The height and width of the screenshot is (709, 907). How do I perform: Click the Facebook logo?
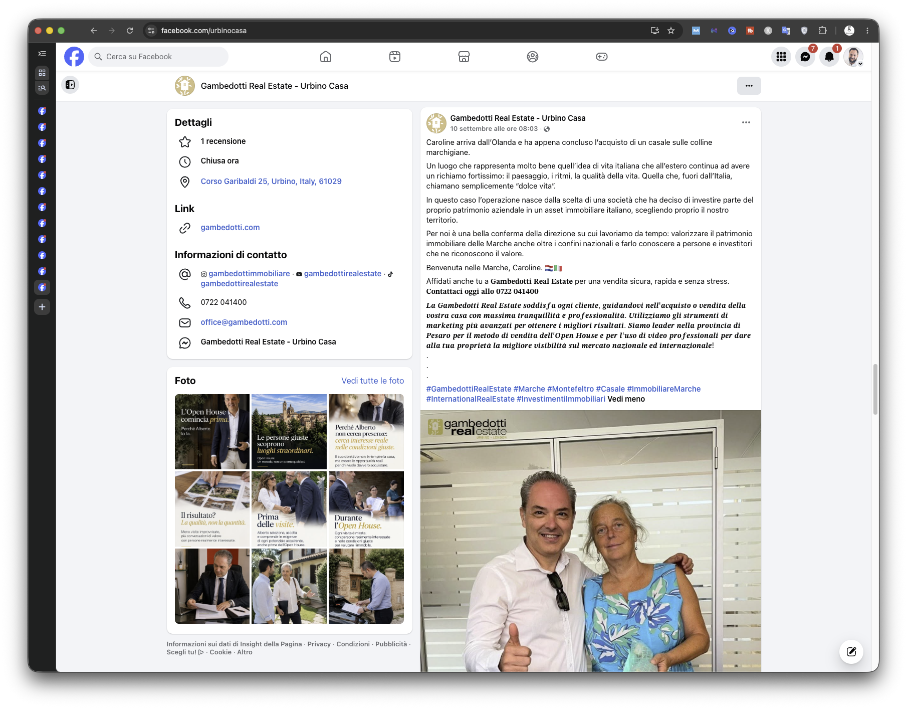click(74, 57)
